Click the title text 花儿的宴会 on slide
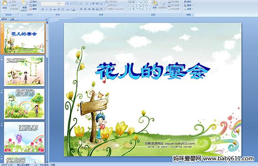 [153, 72]
